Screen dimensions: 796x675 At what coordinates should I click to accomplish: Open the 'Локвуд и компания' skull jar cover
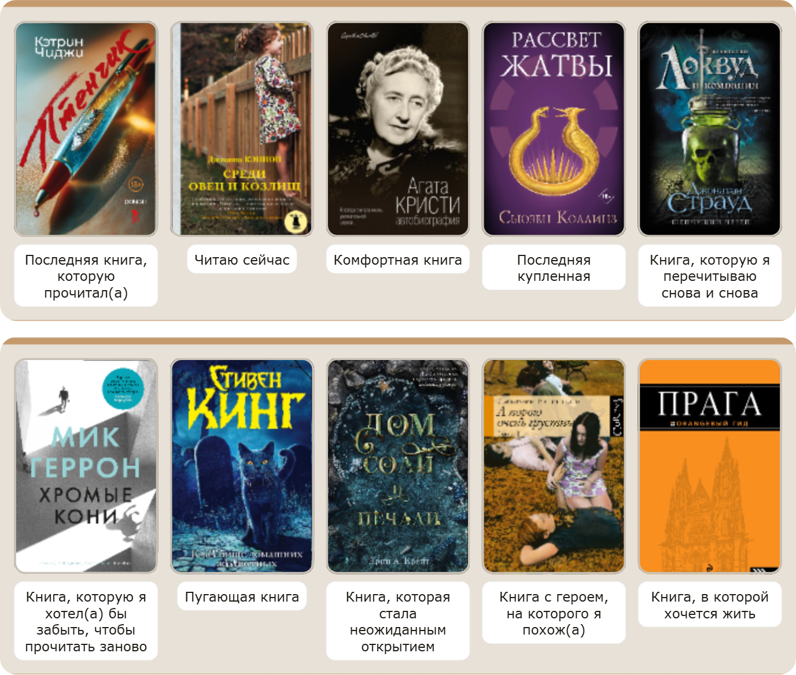(710, 129)
